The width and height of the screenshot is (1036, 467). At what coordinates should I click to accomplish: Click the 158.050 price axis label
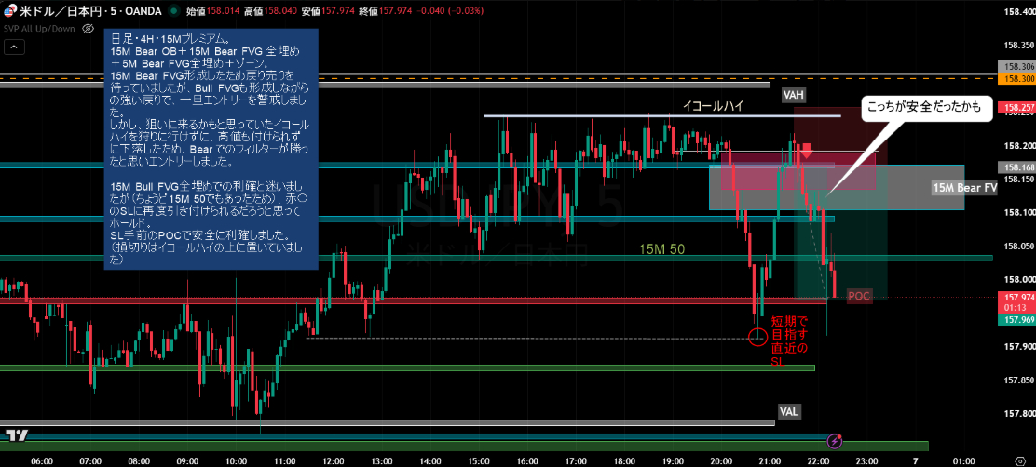point(1018,246)
